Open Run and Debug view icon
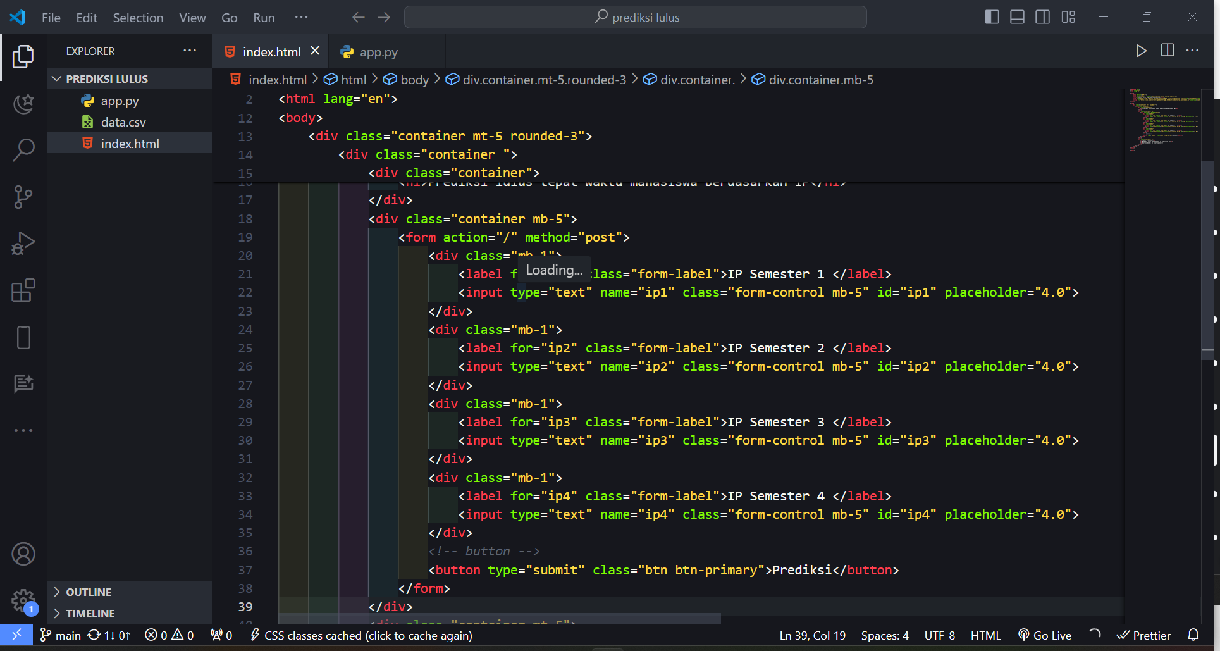The height and width of the screenshot is (651, 1220). tap(23, 244)
